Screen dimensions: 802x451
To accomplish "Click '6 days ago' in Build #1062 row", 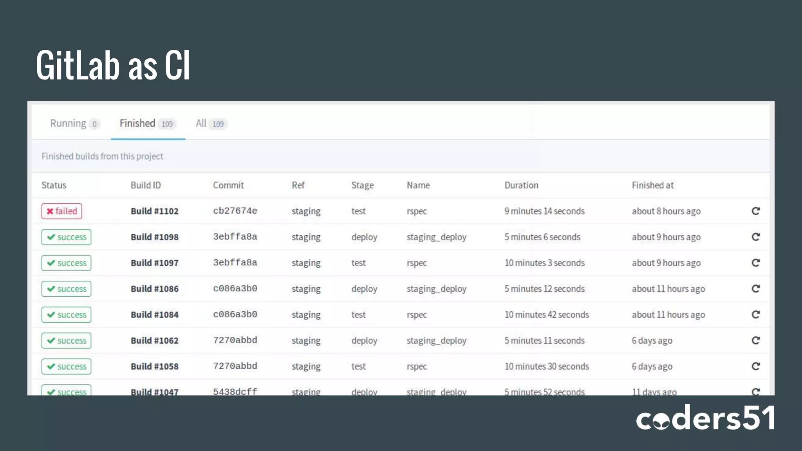I will click(x=652, y=341).
